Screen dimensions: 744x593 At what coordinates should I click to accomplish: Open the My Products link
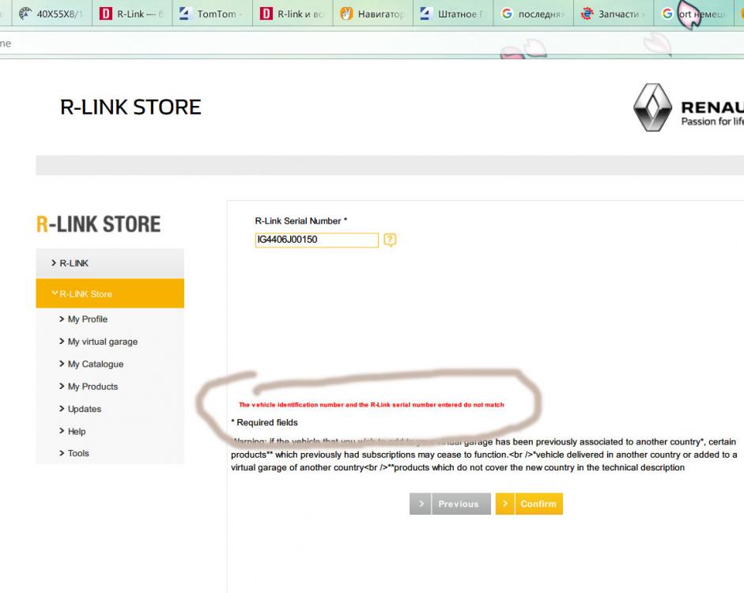(93, 387)
